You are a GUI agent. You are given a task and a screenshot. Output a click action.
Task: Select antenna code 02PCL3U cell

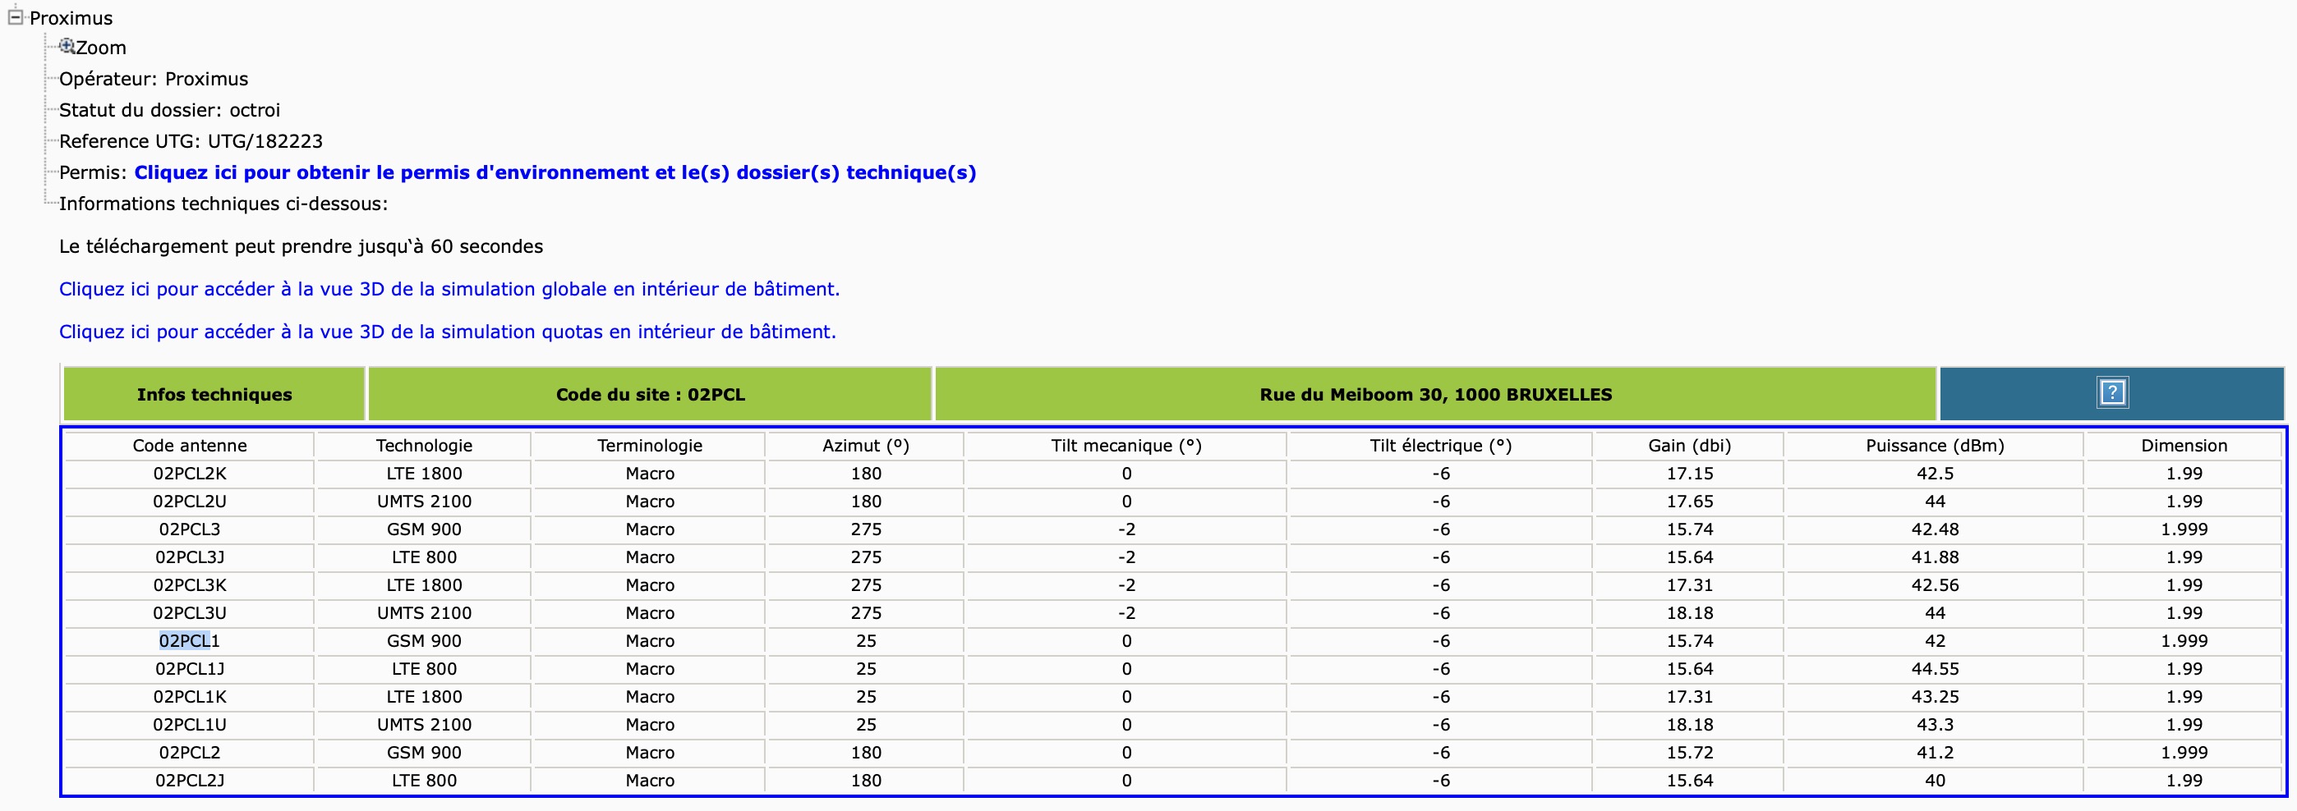tap(190, 613)
